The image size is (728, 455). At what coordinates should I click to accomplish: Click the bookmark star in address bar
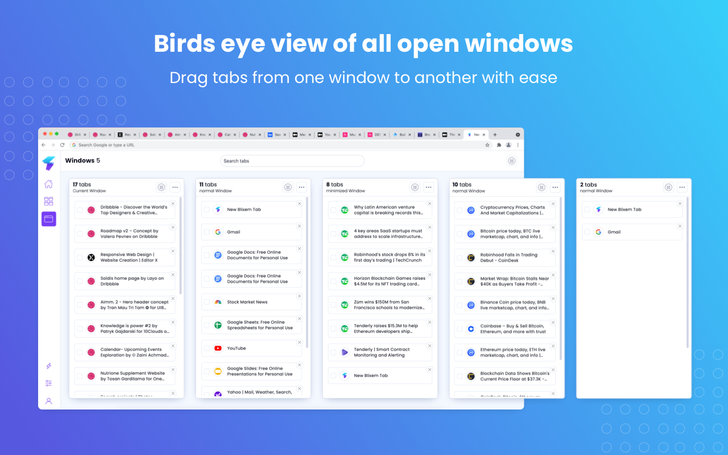pos(487,145)
